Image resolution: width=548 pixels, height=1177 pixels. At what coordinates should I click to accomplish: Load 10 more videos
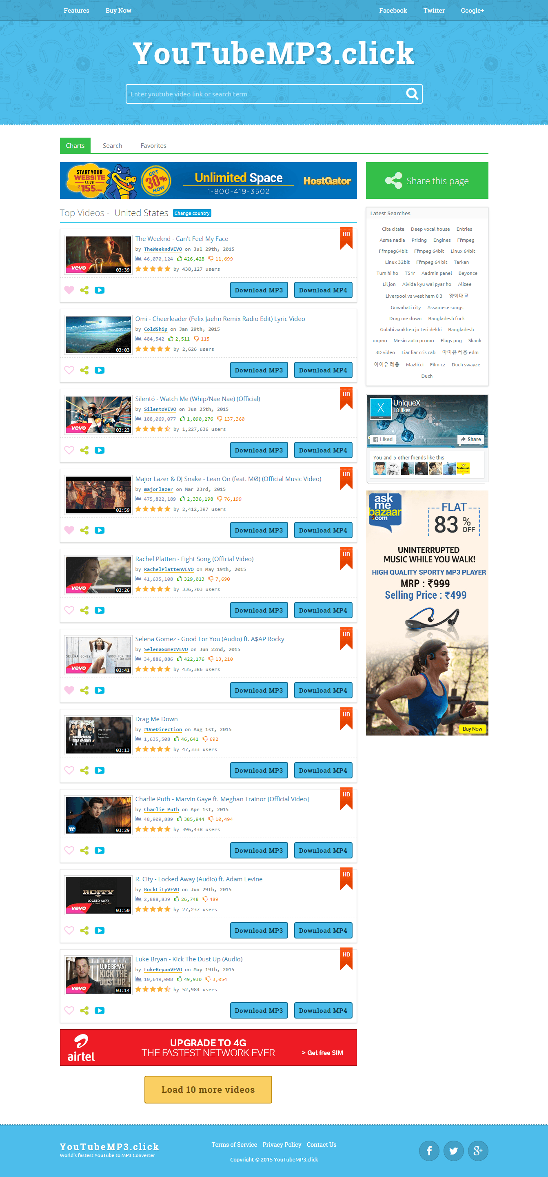coord(208,1090)
